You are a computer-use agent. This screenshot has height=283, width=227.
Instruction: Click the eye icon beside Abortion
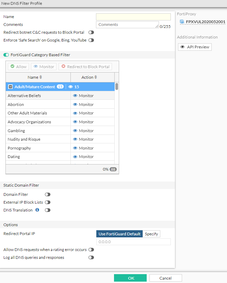click(75, 105)
